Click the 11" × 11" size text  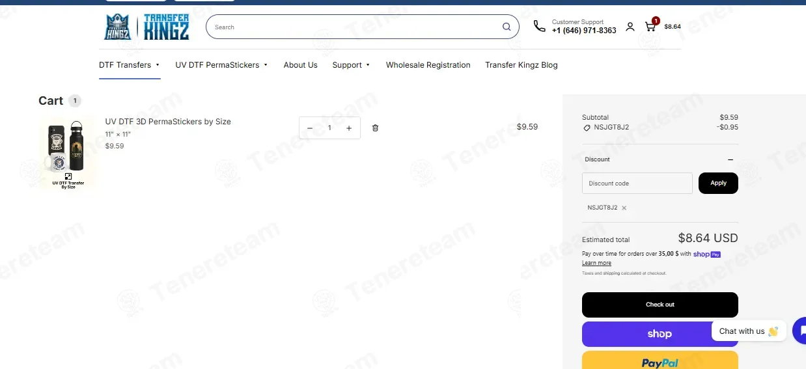click(x=118, y=134)
